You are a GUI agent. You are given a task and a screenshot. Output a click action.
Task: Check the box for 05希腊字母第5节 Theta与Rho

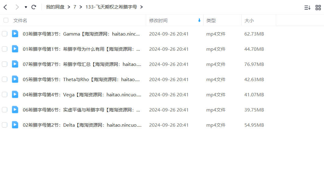pos(5,79)
